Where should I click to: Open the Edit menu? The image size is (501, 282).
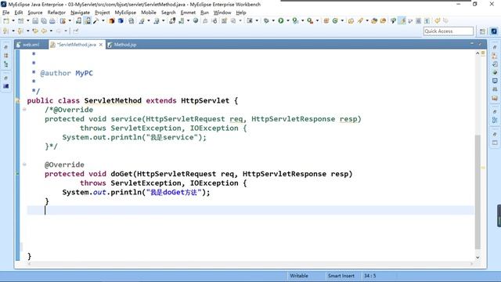click(x=19, y=13)
